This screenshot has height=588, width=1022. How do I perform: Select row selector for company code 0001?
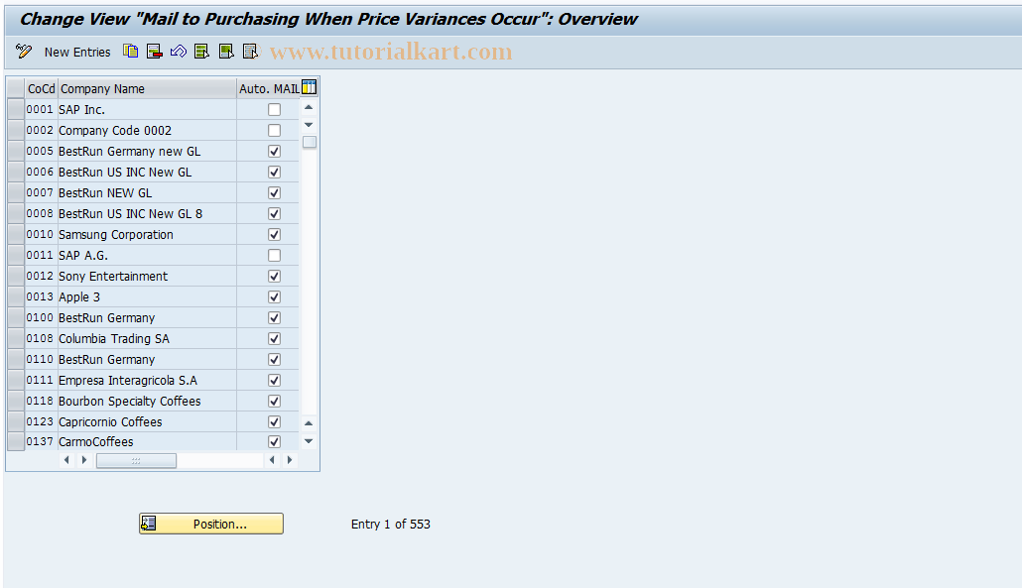click(x=16, y=109)
